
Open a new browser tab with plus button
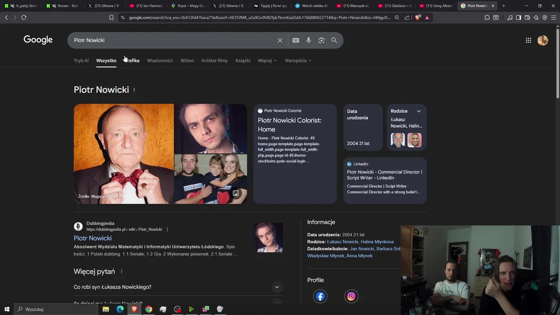coord(504,6)
